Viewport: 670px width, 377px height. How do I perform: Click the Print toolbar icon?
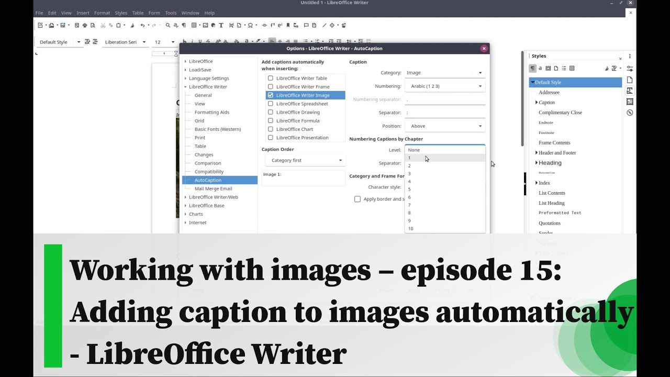[x=85, y=25]
